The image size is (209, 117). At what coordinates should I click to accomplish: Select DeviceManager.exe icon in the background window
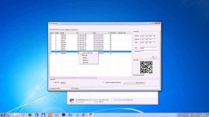point(72,101)
